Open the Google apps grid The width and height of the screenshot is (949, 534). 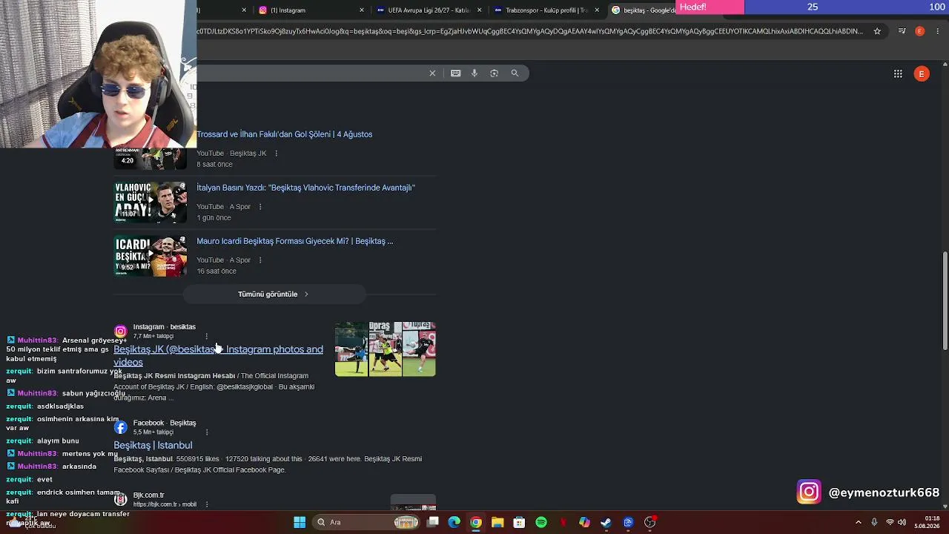898,73
